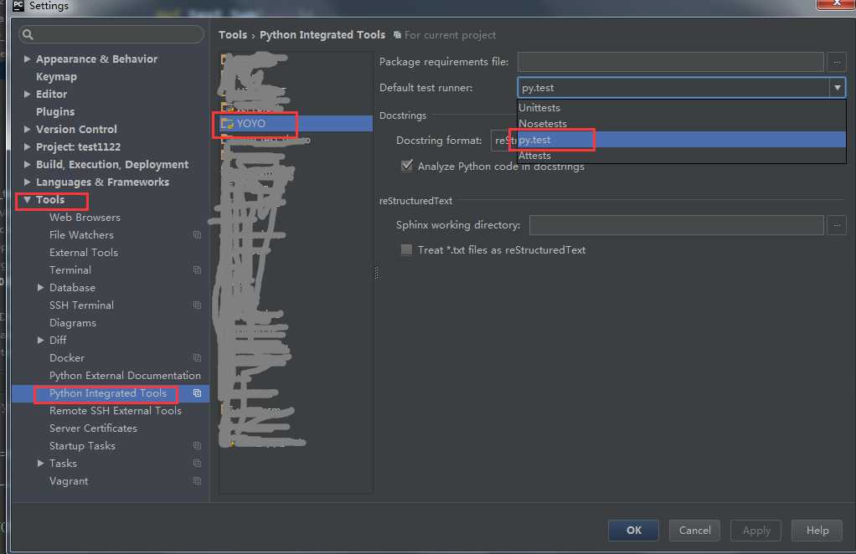Click the search magnifier icon
The height and width of the screenshot is (554, 856).
click(28, 34)
